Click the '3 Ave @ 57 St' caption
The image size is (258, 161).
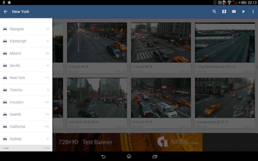pos(142,122)
